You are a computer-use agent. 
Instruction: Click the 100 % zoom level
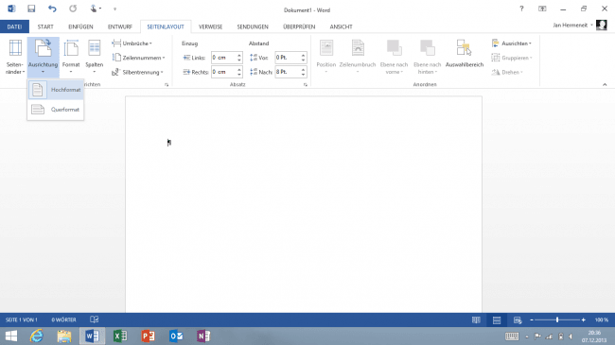click(x=601, y=319)
